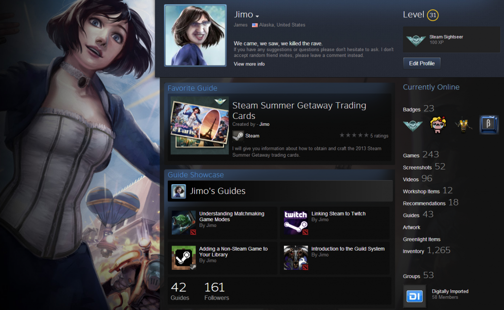The height and width of the screenshot is (310, 504).
Task: Open the Linking Steam to Twitch guide
Action: [x=338, y=214]
